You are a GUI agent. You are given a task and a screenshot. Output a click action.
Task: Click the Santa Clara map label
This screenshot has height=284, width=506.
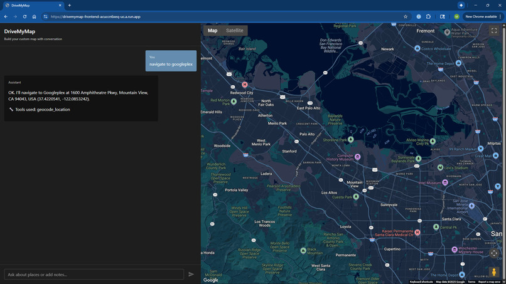click(x=451, y=219)
